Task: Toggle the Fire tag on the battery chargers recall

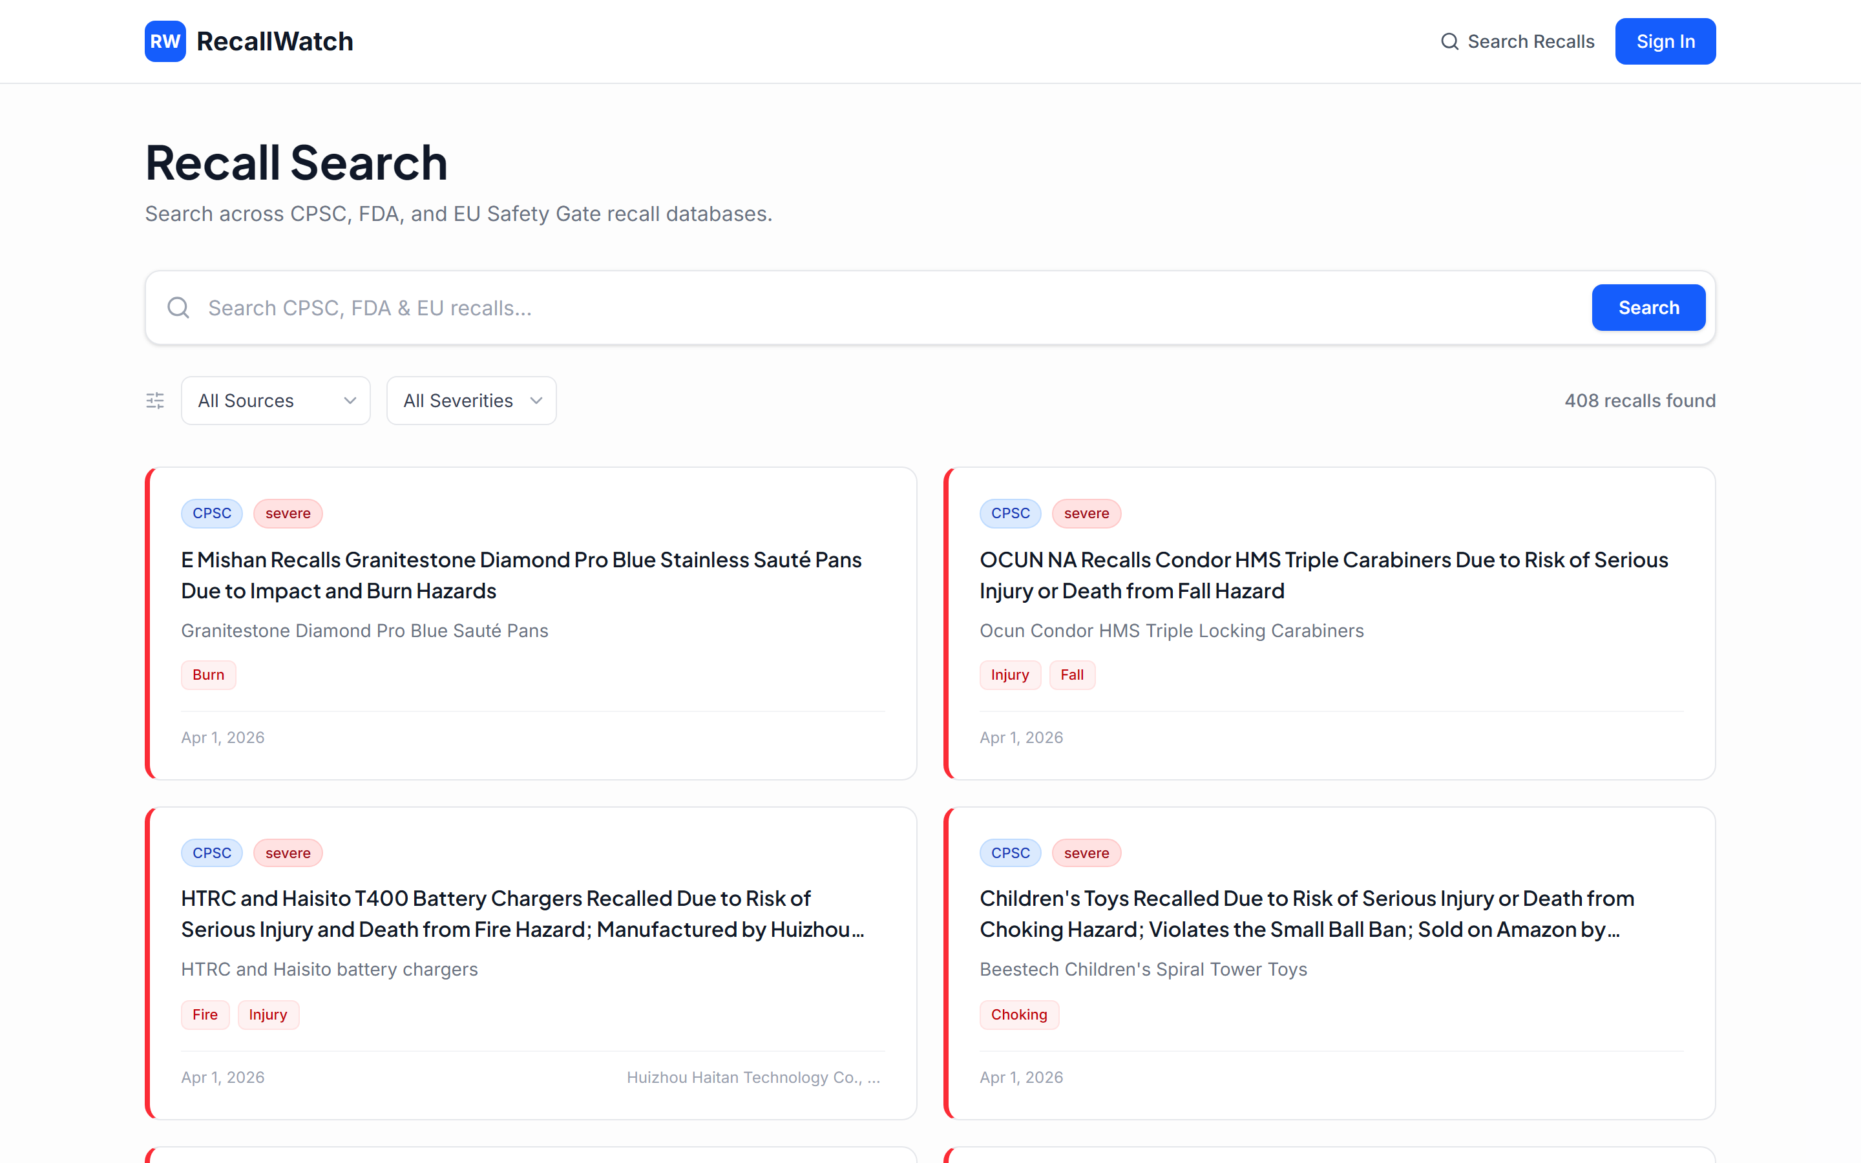Action: [x=205, y=1014]
